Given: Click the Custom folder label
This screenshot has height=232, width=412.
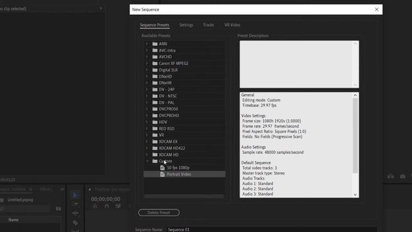Looking at the screenshot, I should coord(165,161).
